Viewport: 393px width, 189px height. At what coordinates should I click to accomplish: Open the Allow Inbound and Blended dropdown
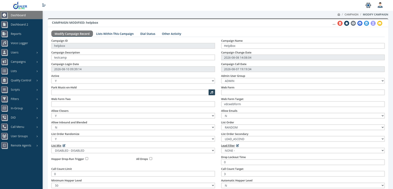(x=133, y=127)
